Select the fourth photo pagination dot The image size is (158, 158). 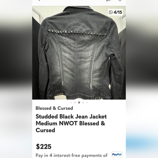(83, 102)
